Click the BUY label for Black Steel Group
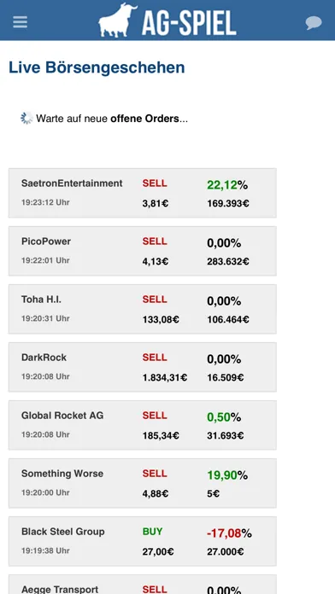The image size is (335, 594). (152, 532)
